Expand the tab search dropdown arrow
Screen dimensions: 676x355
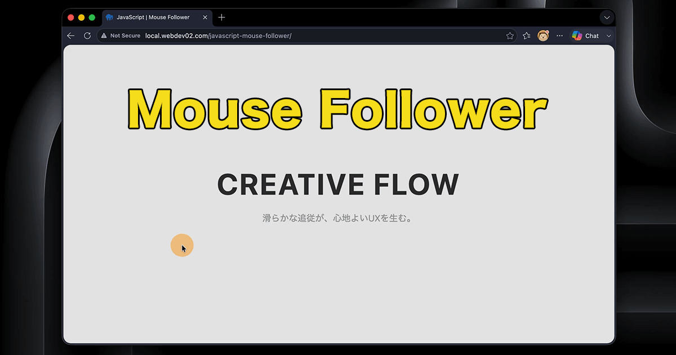[607, 17]
